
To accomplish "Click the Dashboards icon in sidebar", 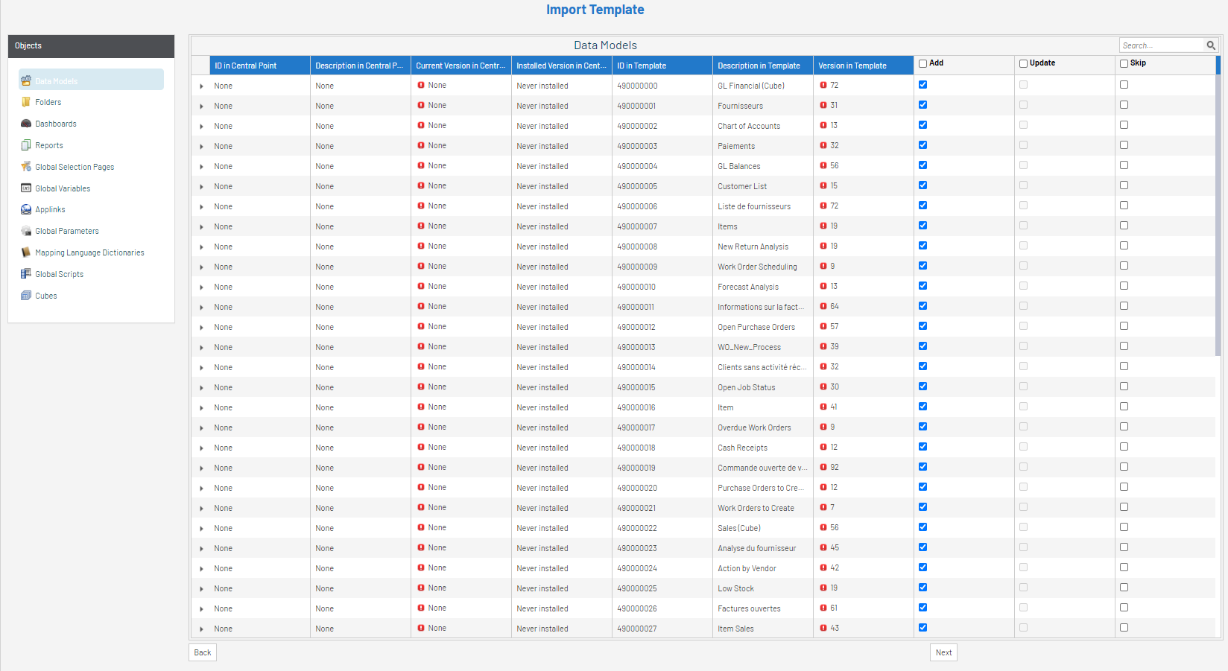I will point(26,124).
